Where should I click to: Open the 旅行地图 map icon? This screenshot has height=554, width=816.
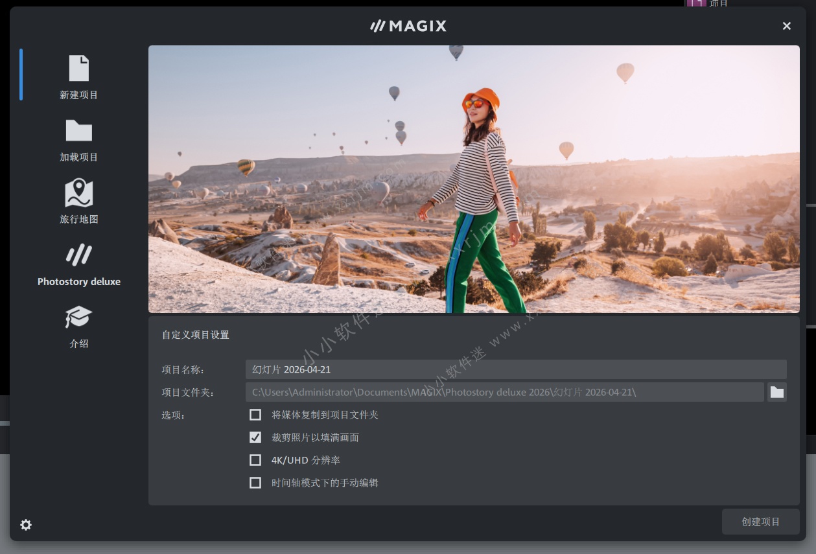78,193
